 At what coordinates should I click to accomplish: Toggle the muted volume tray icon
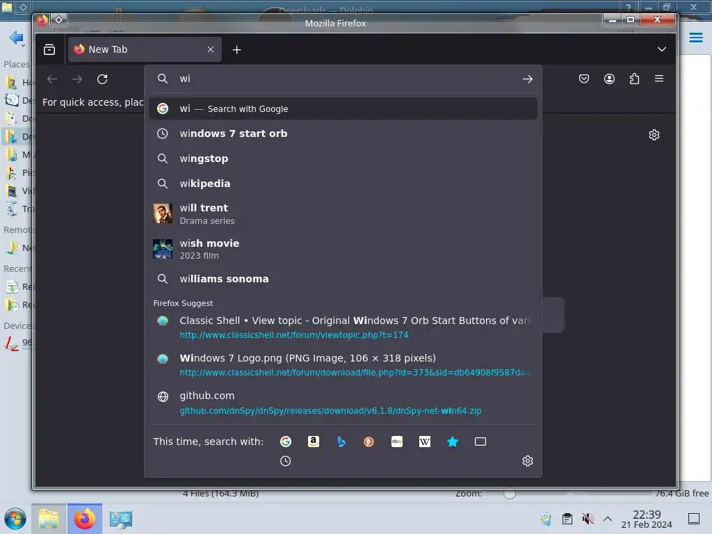tap(588, 519)
